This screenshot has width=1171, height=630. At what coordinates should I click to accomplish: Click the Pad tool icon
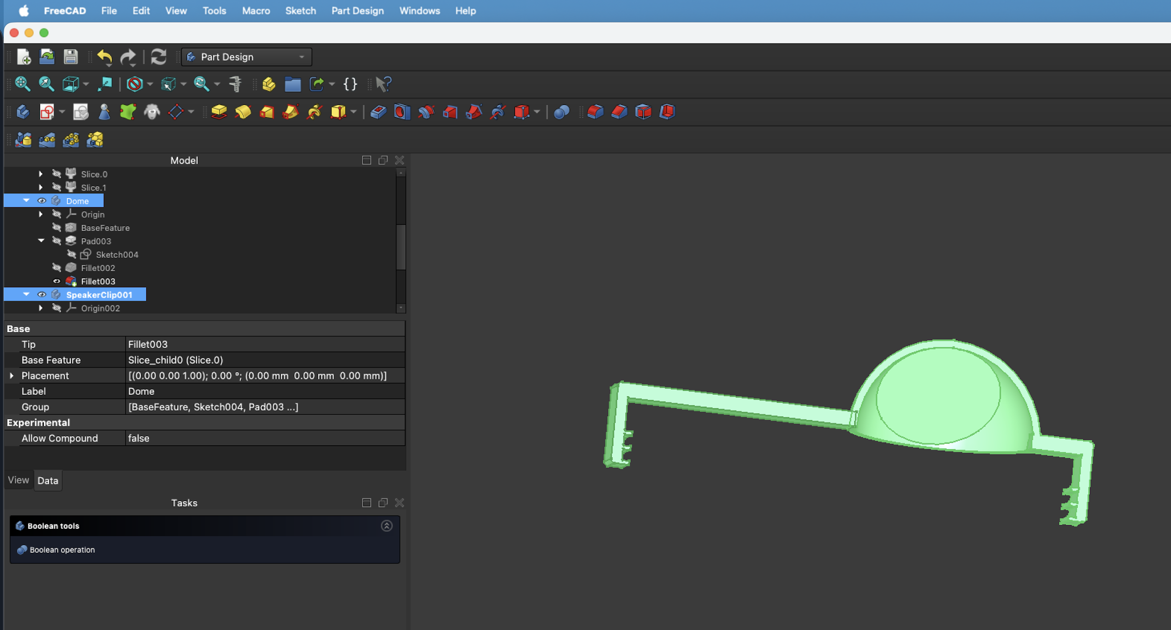pyautogui.click(x=219, y=112)
